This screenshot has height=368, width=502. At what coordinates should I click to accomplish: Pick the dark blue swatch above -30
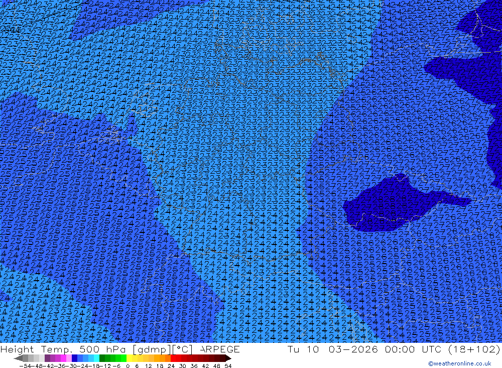click(75, 358)
